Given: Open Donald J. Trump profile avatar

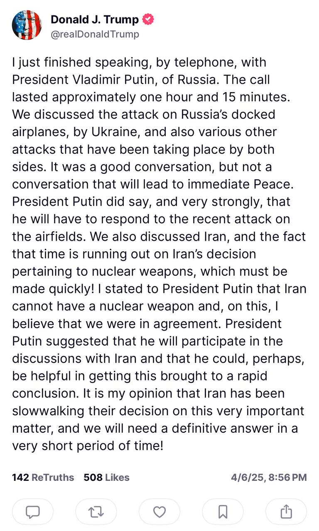Looking at the screenshot, I should pos(27,26).
